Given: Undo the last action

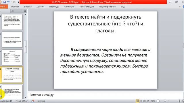Looking at the screenshot, I should point(8,2).
